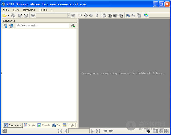Open the File menu
The height and width of the screenshot is (135, 171).
tap(6, 10)
